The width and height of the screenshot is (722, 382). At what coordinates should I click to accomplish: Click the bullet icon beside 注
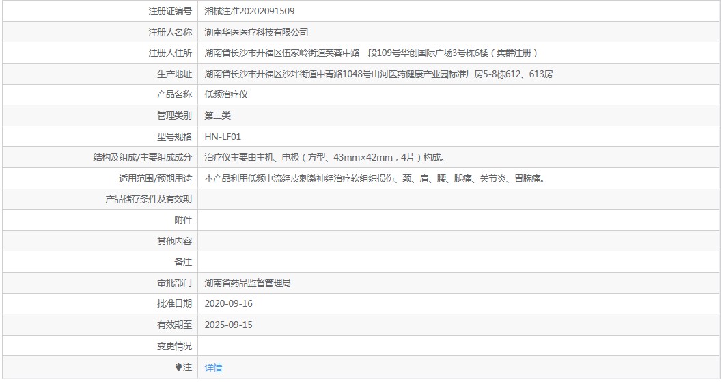[179, 367]
